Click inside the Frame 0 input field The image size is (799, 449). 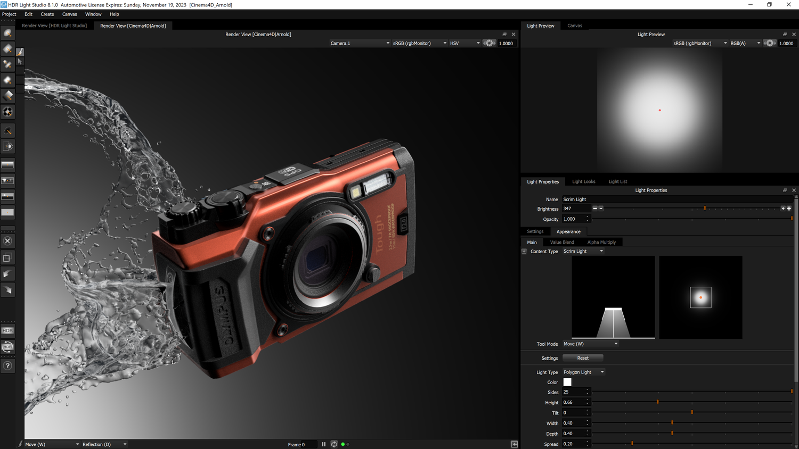[308, 444]
